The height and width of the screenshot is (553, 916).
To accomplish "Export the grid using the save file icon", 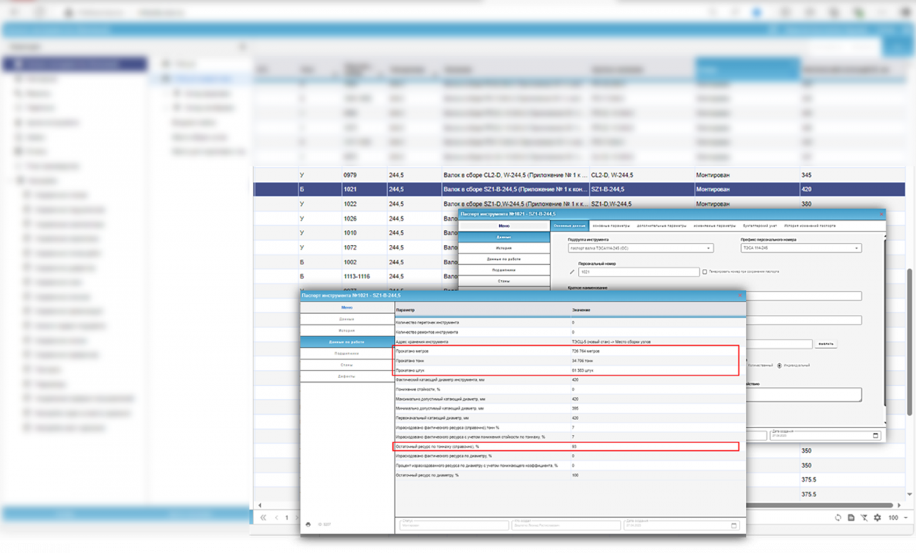I will coord(851,518).
